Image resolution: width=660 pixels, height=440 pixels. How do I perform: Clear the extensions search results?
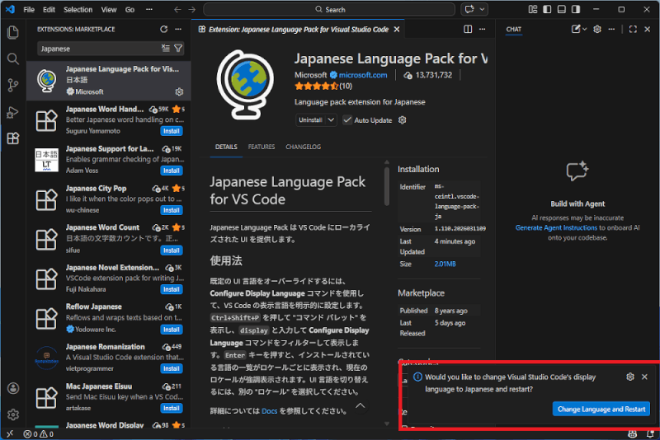(x=166, y=49)
